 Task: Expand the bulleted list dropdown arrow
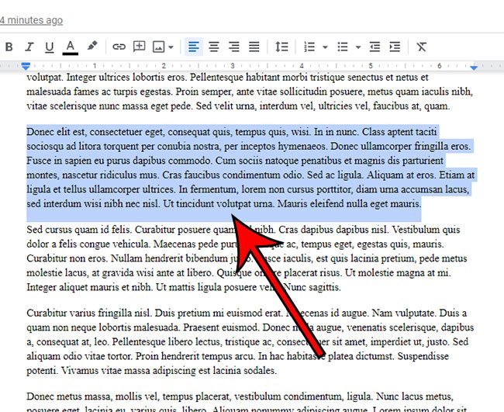pyautogui.click(x=357, y=47)
